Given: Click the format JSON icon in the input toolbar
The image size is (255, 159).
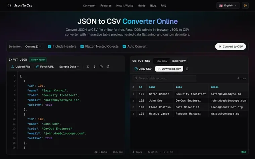Looking at the screenshot, I should coord(88,67).
